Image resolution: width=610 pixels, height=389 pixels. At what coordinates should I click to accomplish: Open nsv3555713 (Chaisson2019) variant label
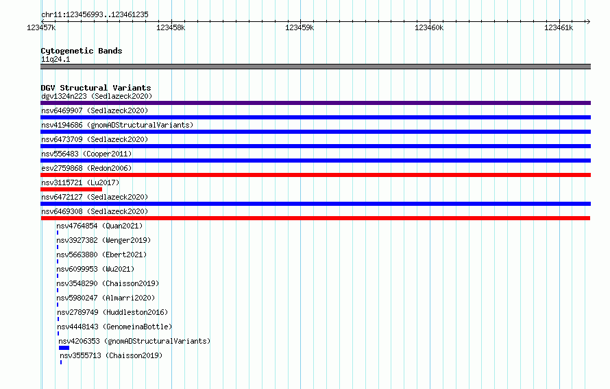click(111, 355)
